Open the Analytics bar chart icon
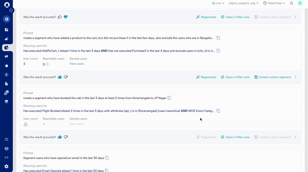 pyautogui.click(x=7, y=39)
